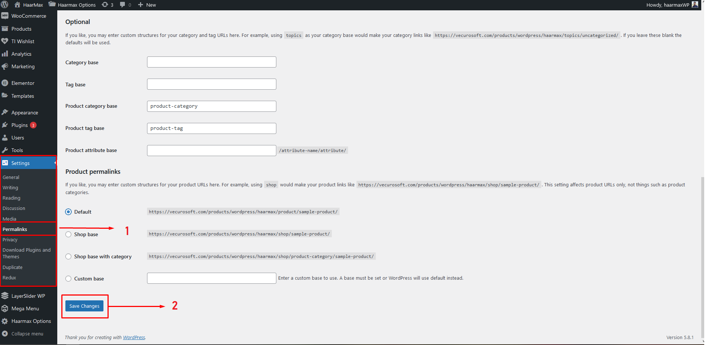Screen dimensions: 709x345
Task: Click the /attribute-name/attribute/ code text
Action: coord(313,151)
